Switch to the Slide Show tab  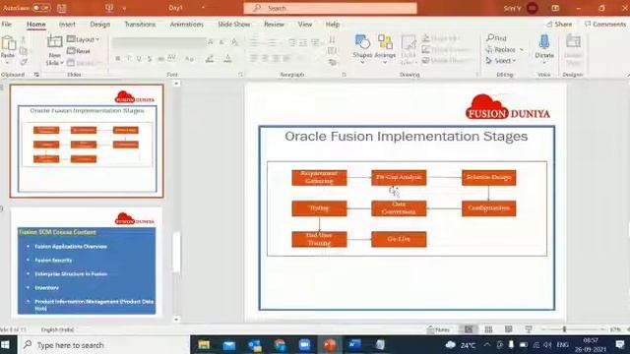234,24
